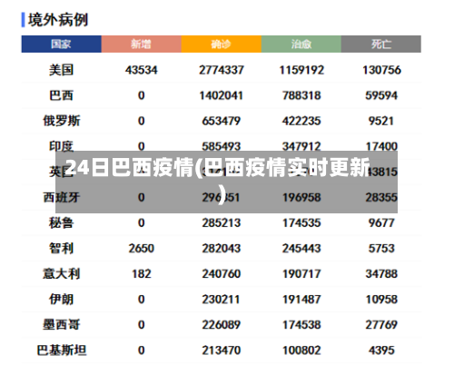
Task: Click new cases value 182
Action: pos(142,274)
